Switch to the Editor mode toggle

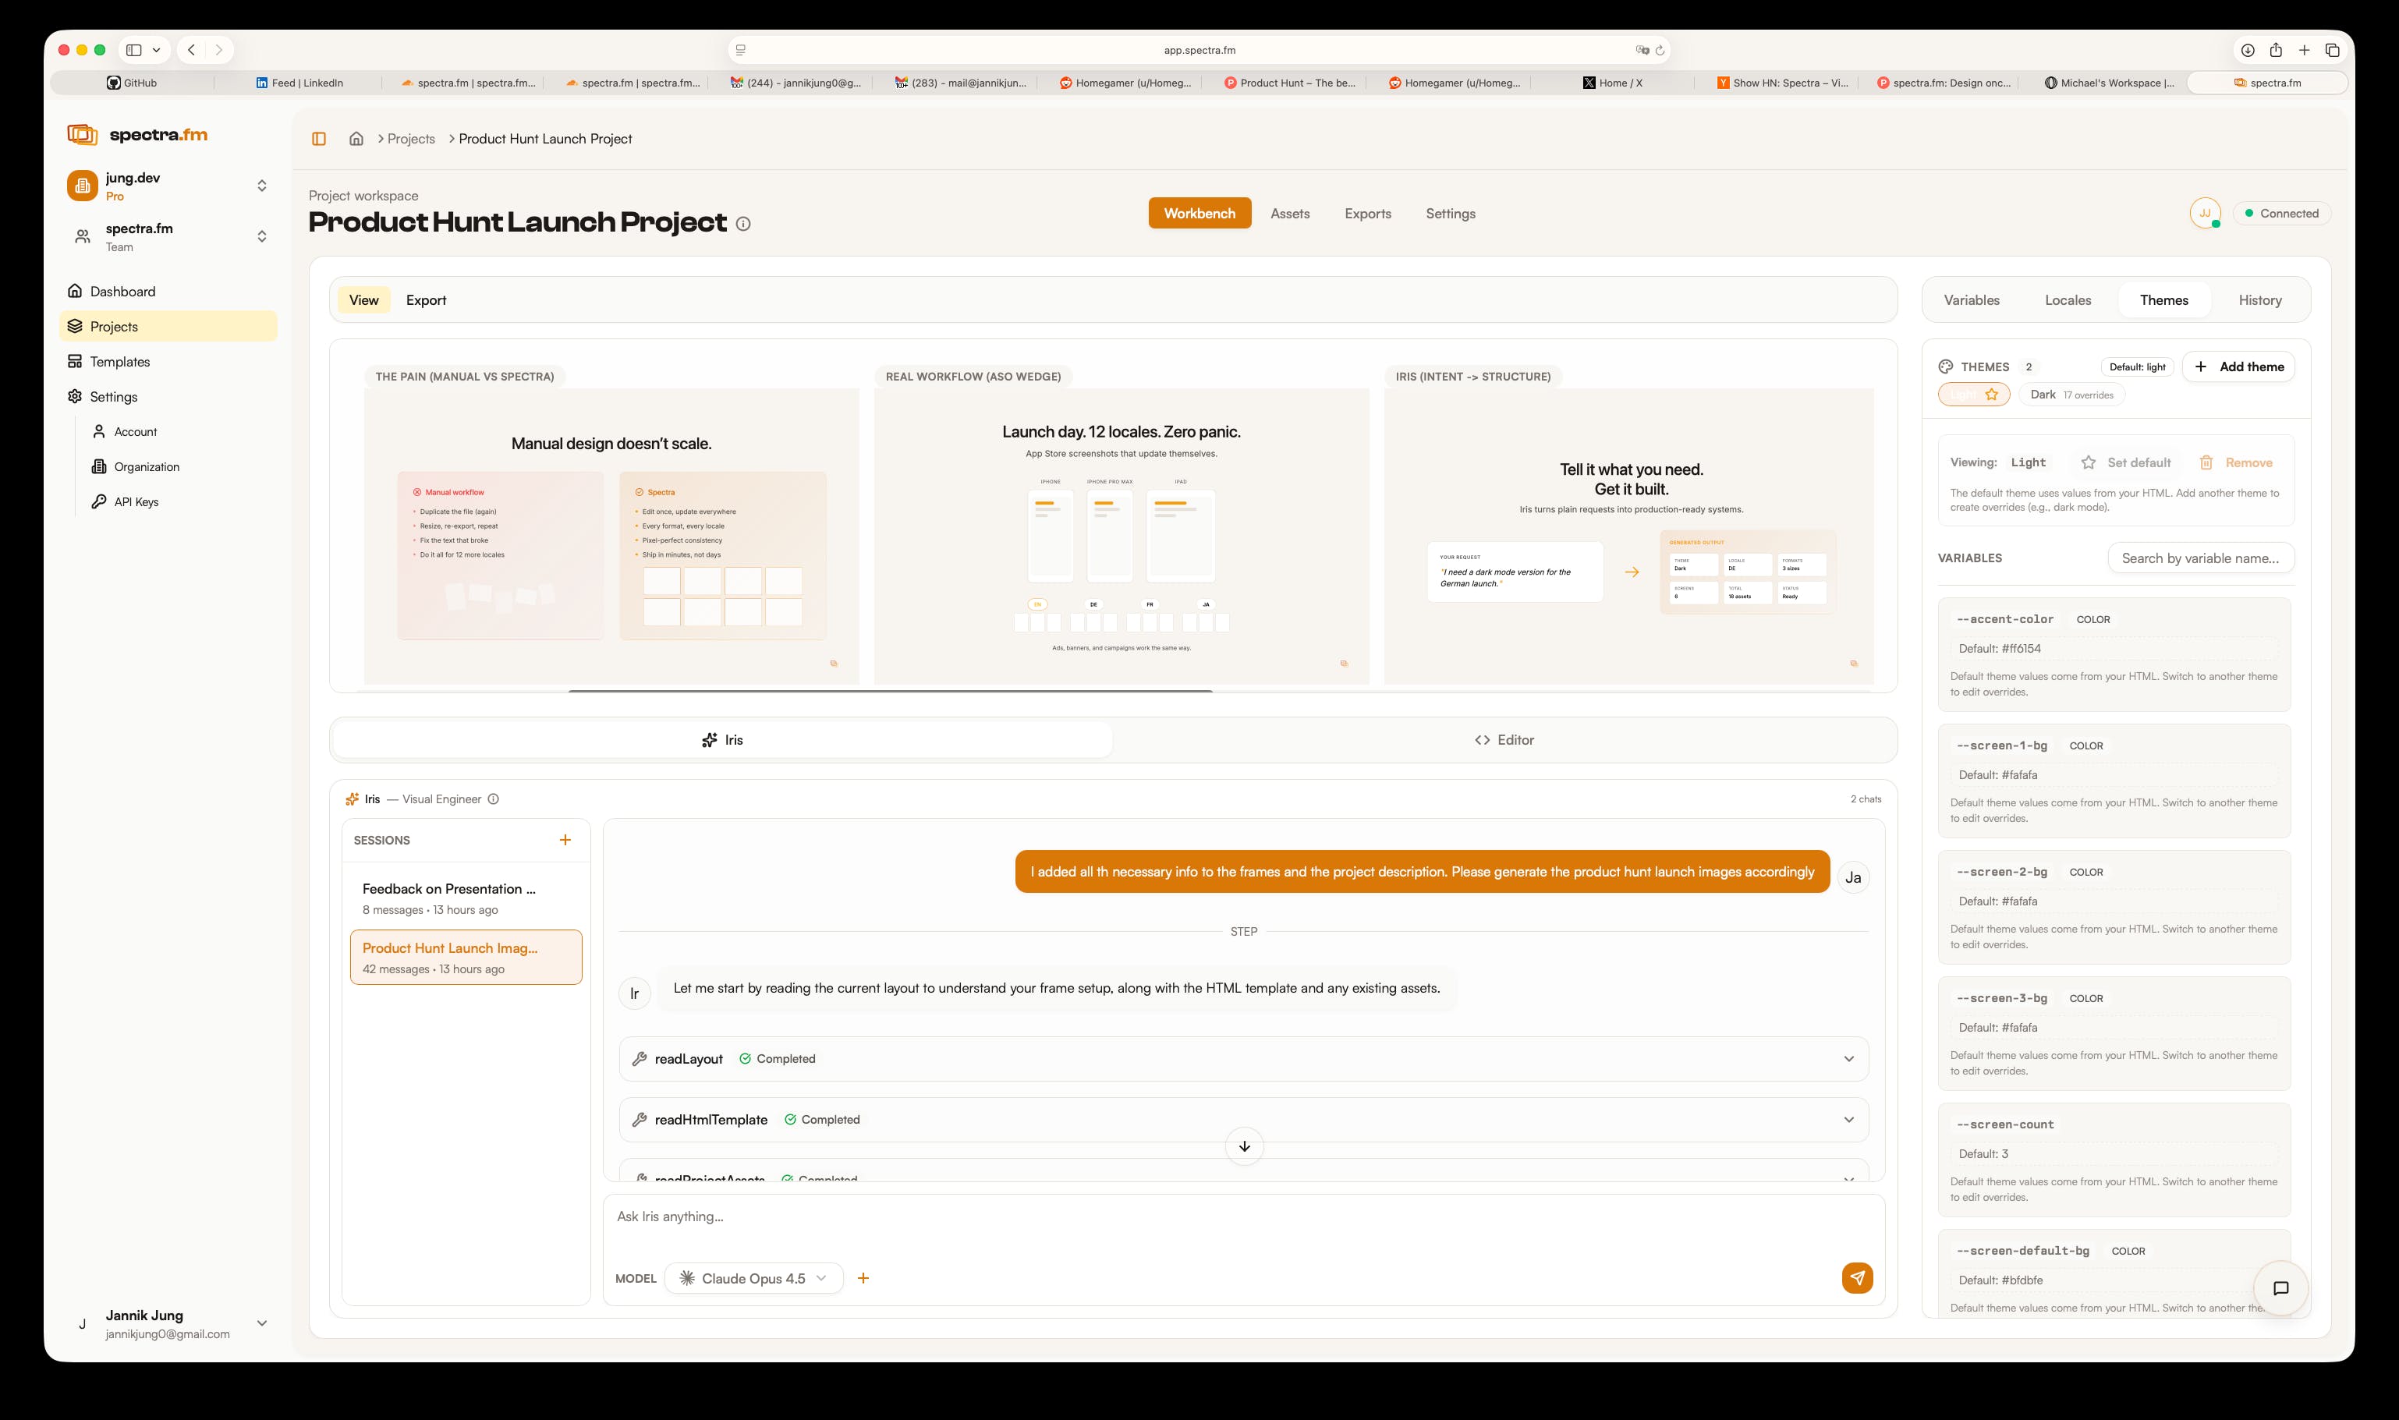click(1504, 740)
